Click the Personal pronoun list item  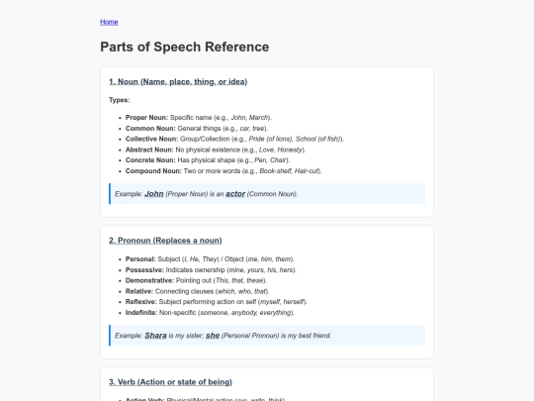(x=210, y=259)
